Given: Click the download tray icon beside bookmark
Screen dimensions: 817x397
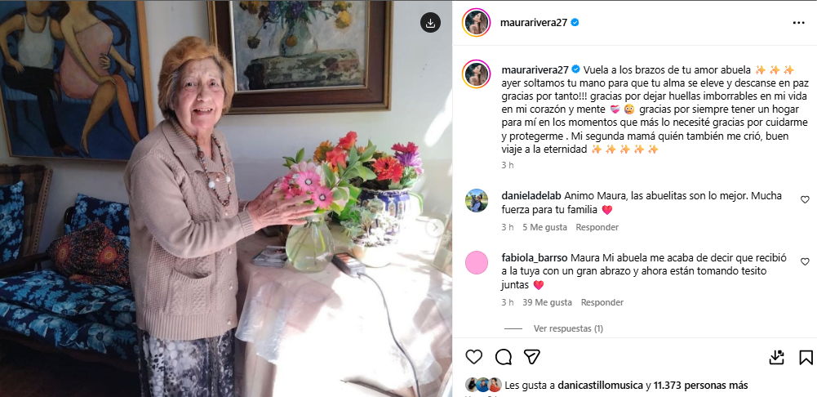Looking at the screenshot, I should pos(777,357).
